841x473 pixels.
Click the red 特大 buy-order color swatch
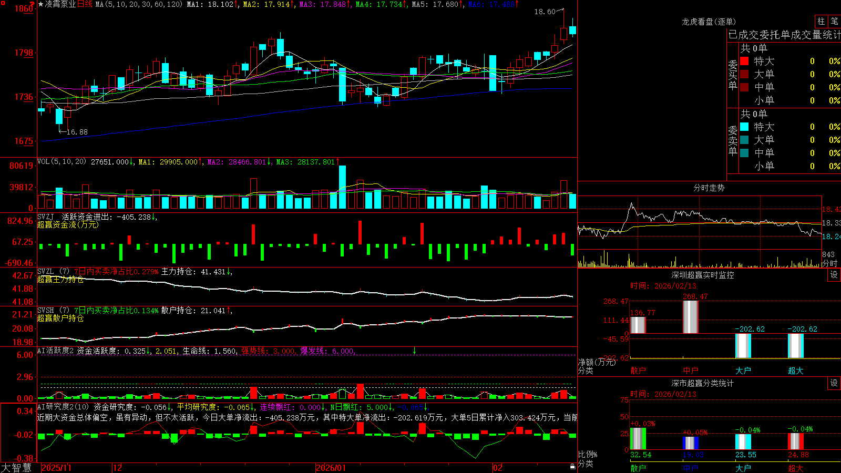(x=744, y=61)
